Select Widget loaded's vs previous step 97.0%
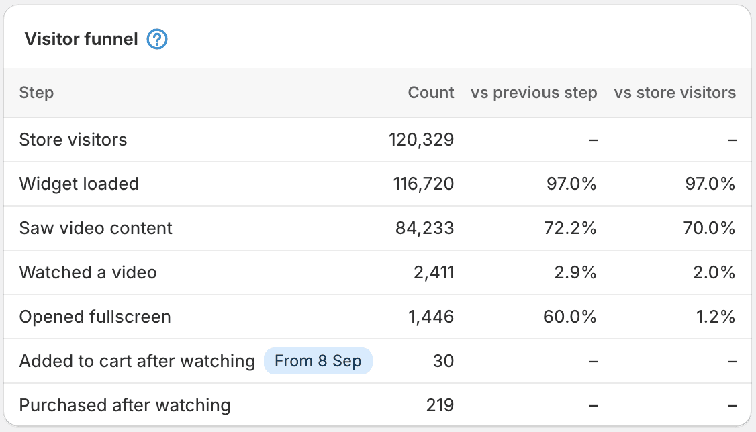The height and width of the screenshot is (432, 756). [x=571, y=184]
